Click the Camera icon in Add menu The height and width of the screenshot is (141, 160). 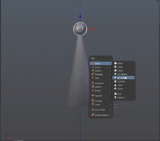pyautogui.click(x=93, y=101)
